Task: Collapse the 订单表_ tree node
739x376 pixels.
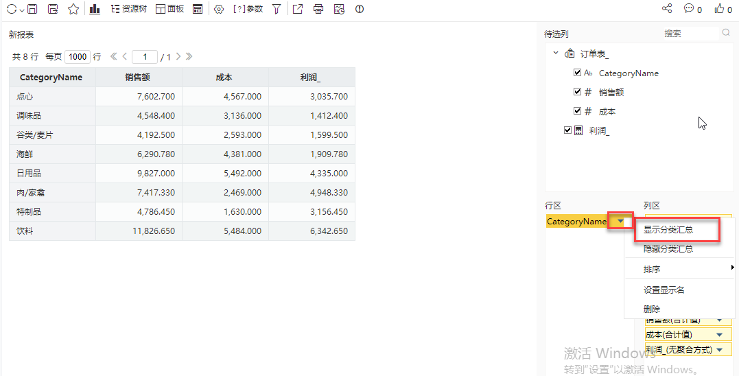Action: [556, 54]
